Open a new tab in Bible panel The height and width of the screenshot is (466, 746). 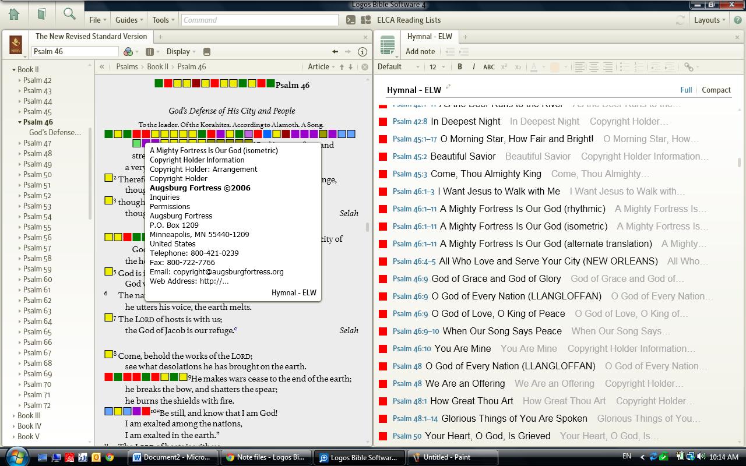160,37
